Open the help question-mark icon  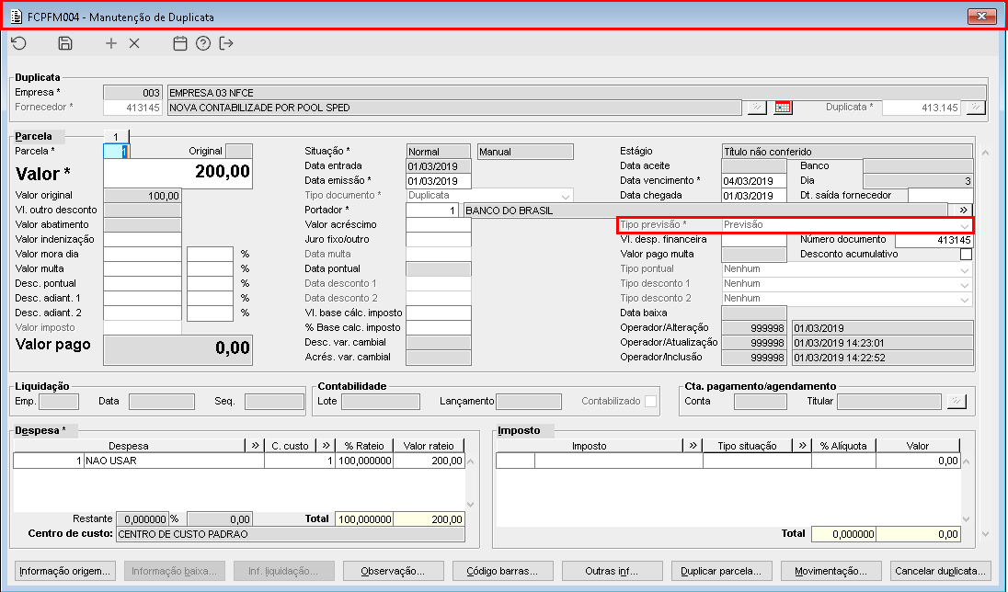point(203,43)
